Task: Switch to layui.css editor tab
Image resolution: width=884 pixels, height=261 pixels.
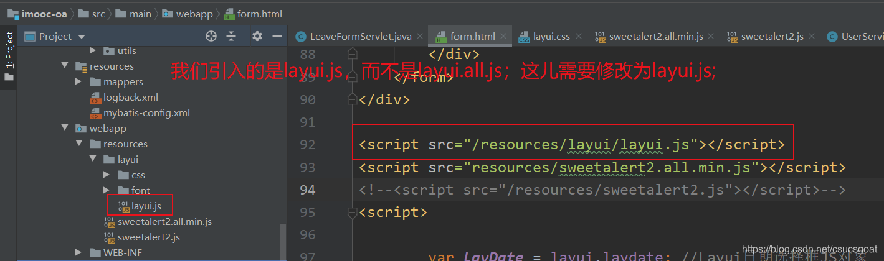Action: tap(544, 36)
